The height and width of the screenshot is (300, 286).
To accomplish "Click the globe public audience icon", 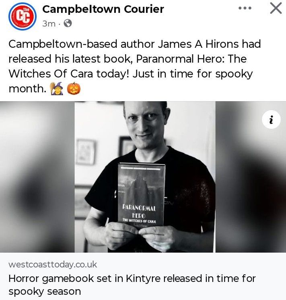I will [68, 23].
